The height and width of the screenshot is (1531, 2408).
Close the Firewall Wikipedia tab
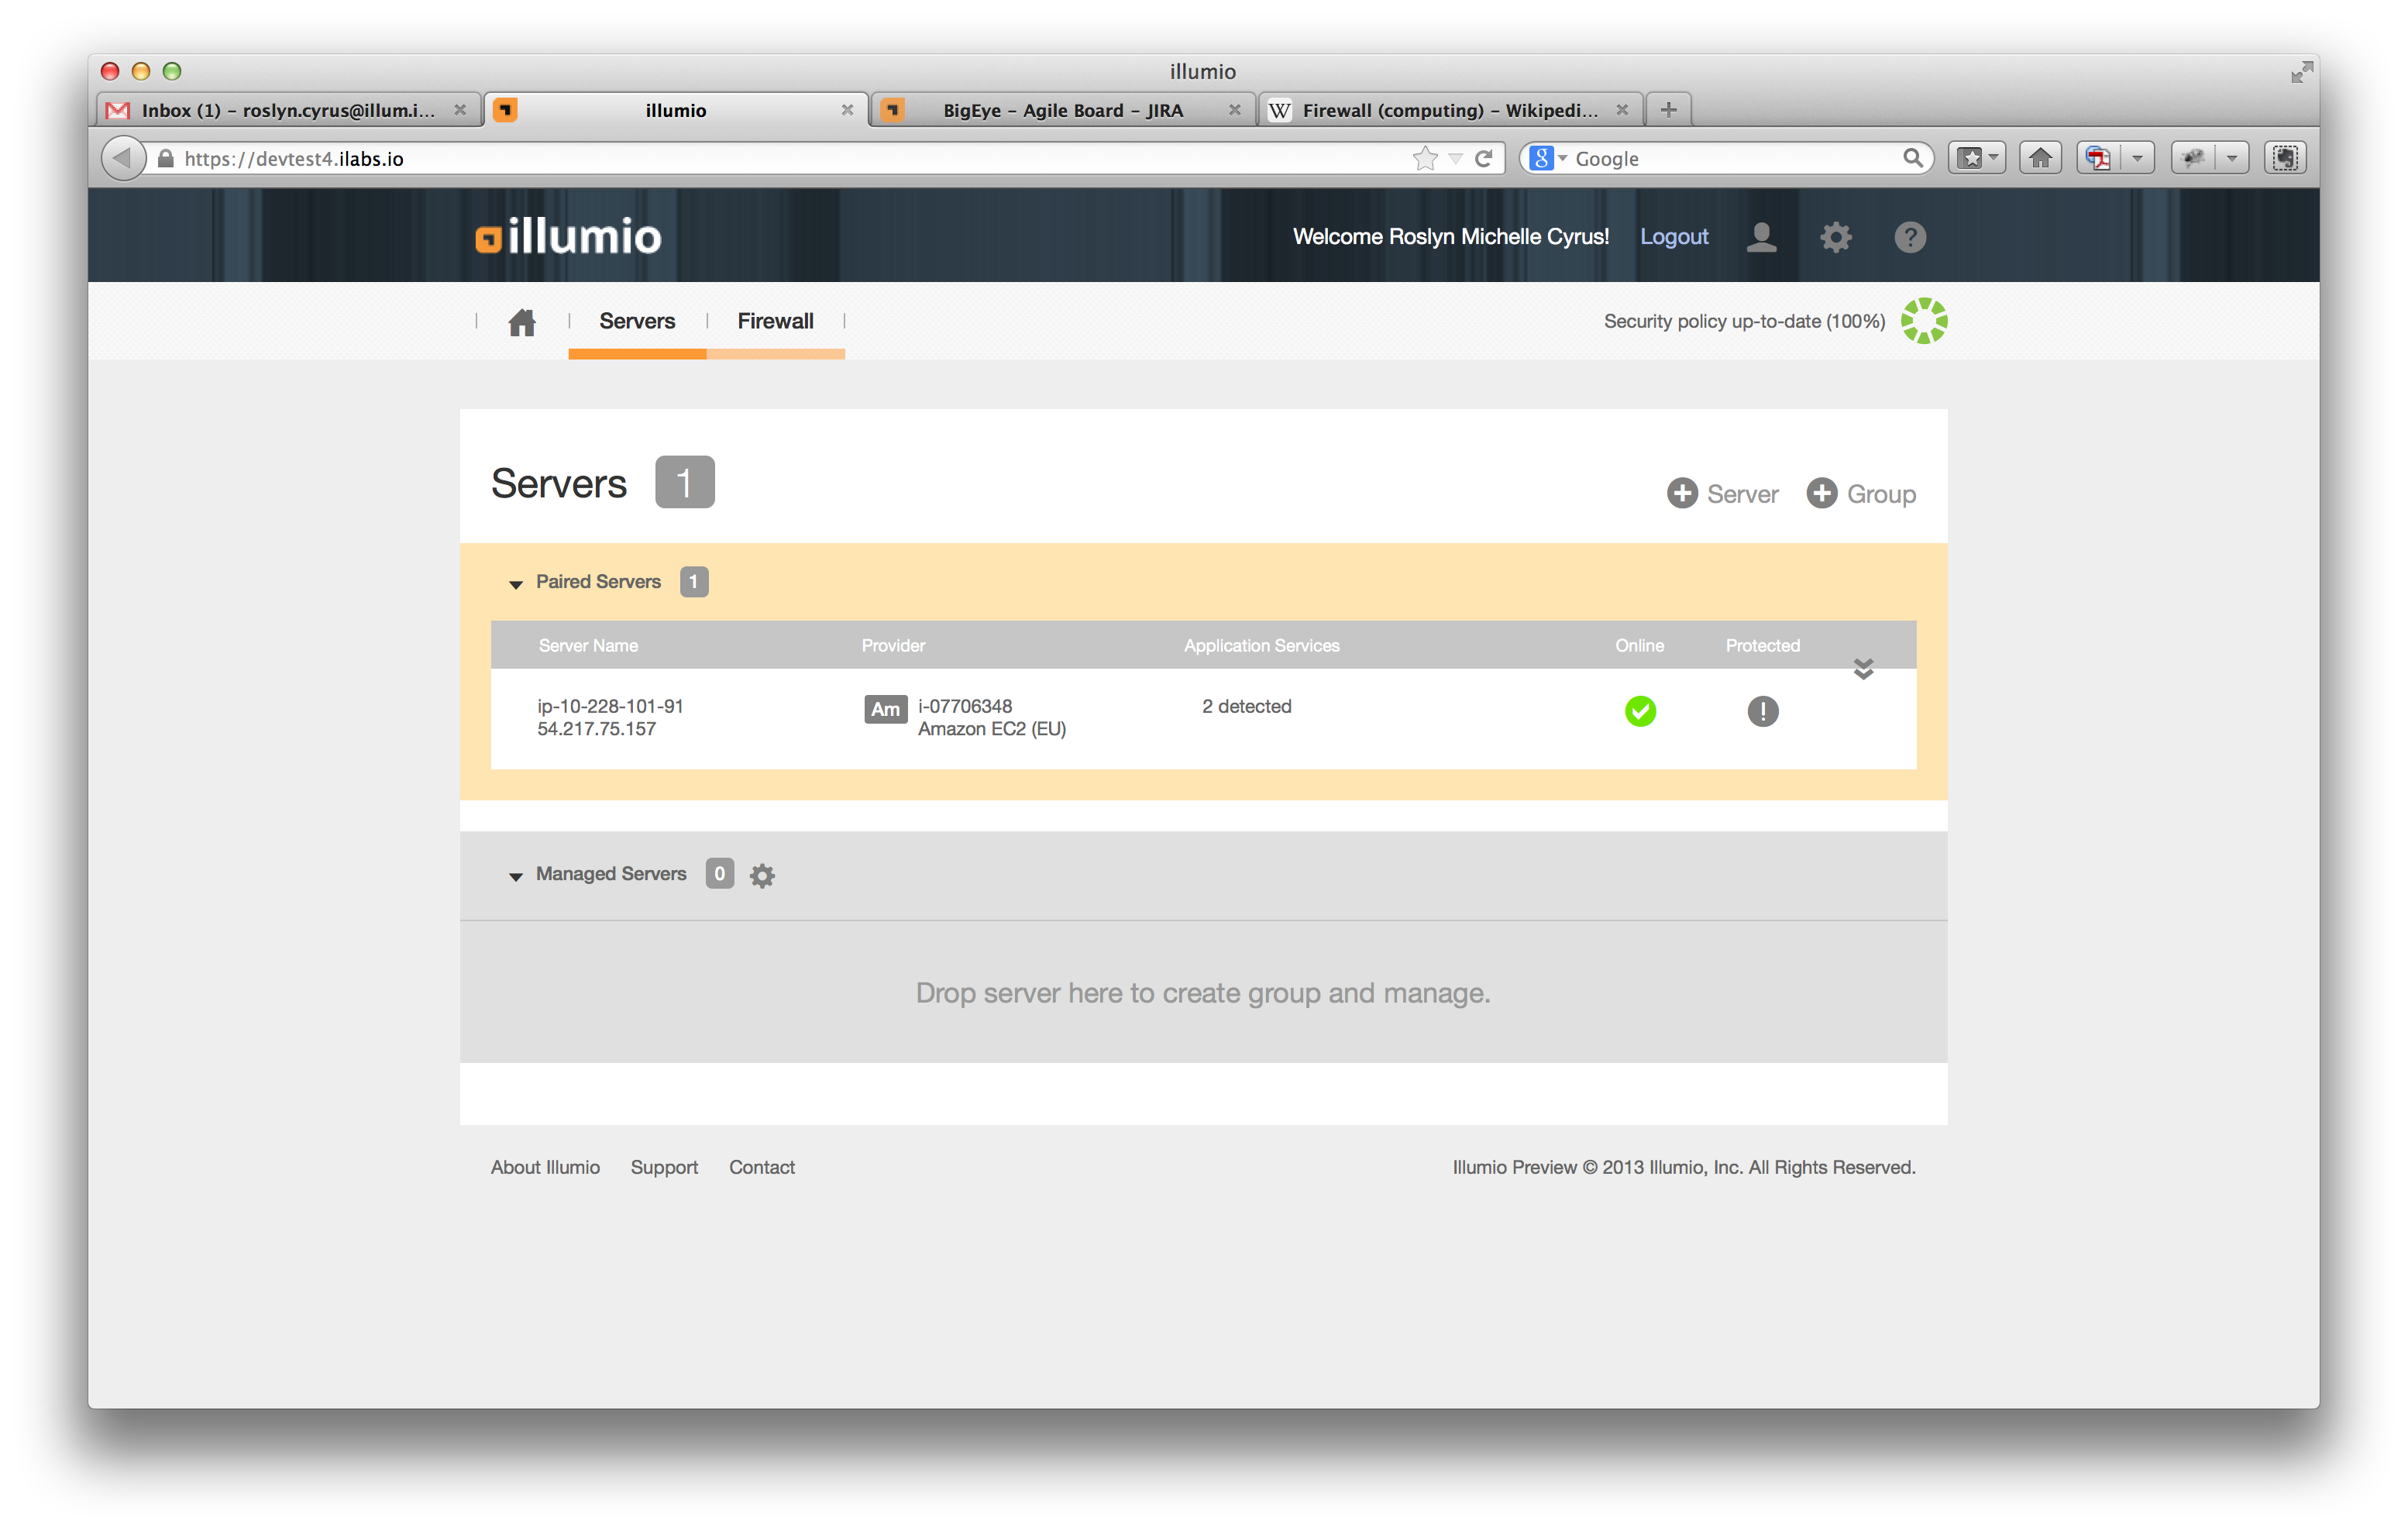[1622, 110]
